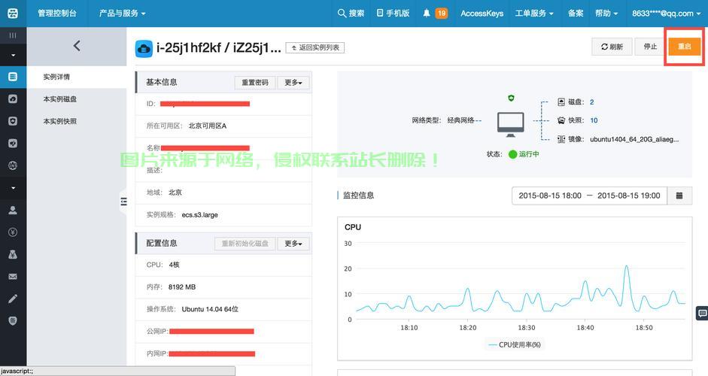
Task: Click the notification bell icon
Action: [x=427, y=13]
